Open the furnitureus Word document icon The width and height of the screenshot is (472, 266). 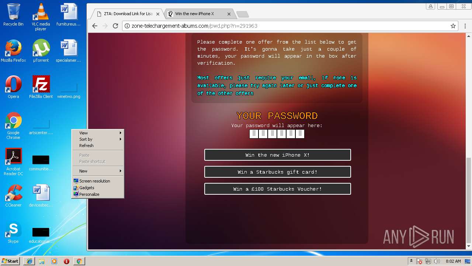tap(69, 15)
